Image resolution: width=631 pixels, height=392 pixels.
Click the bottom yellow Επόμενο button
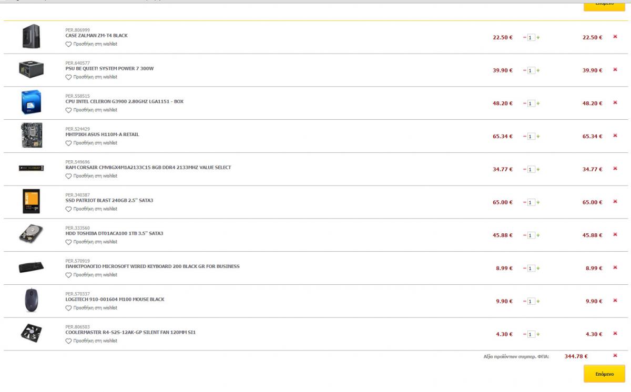[604, 374]
